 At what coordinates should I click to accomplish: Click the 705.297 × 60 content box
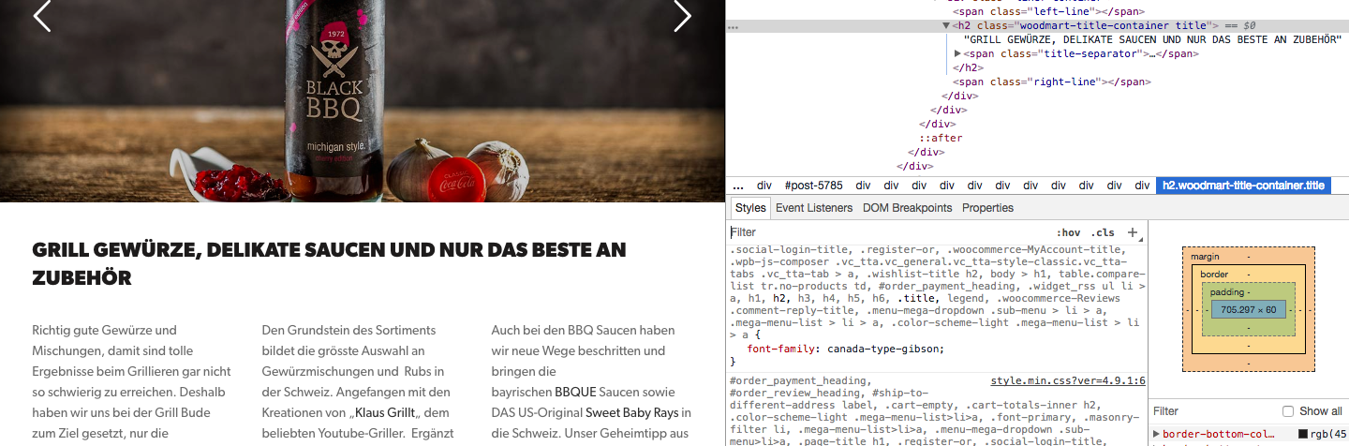[1249, 309]
